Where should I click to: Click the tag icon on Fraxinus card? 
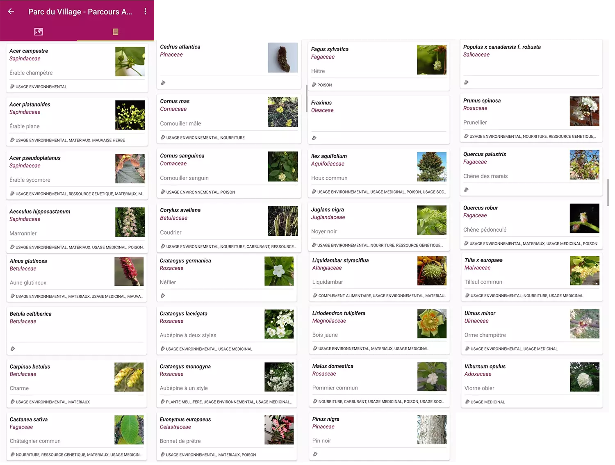[314, 138]
